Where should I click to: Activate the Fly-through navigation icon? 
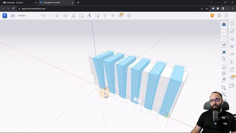click(x=224, y=59)
